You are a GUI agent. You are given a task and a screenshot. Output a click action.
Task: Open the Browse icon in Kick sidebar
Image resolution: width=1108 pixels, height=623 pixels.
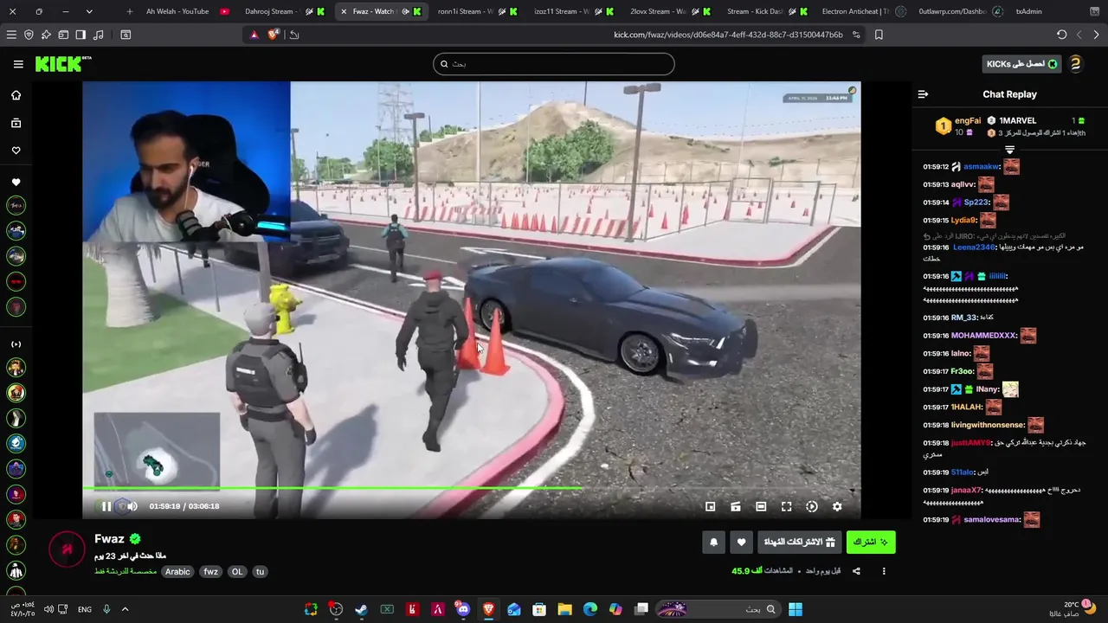click(x=16, y=123)
